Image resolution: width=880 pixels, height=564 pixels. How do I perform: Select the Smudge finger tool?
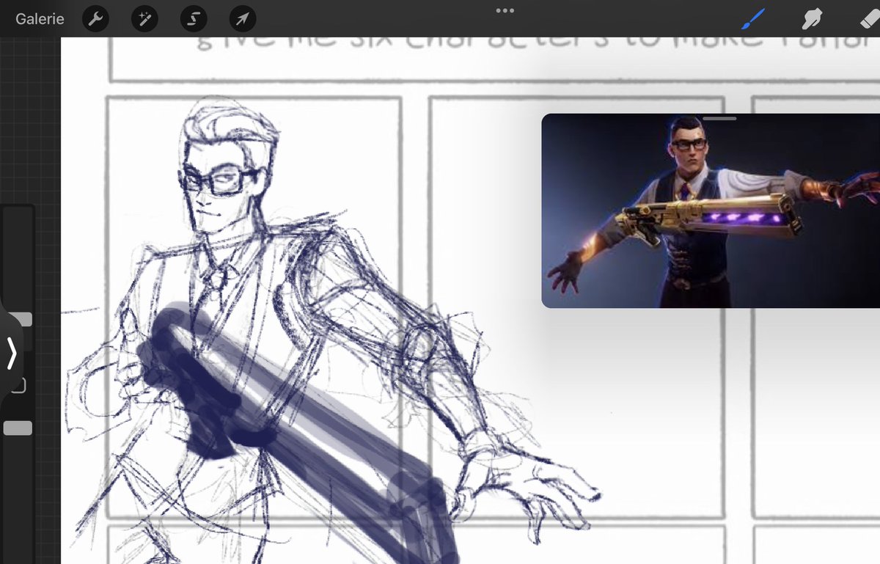tap(811, 19)
